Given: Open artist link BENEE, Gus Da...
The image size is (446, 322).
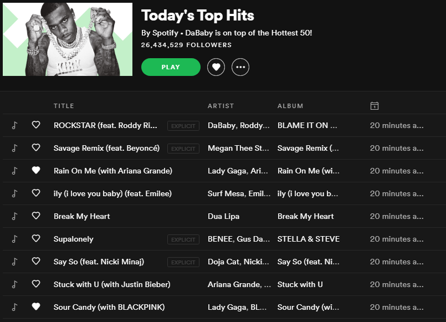Looking at the screenshot, I should click(239, 239).
